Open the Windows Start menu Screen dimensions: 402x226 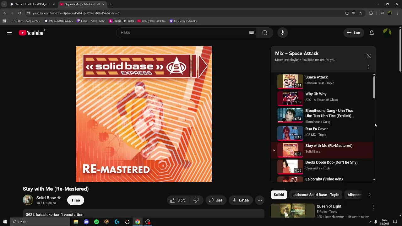(x=5, y=222)
